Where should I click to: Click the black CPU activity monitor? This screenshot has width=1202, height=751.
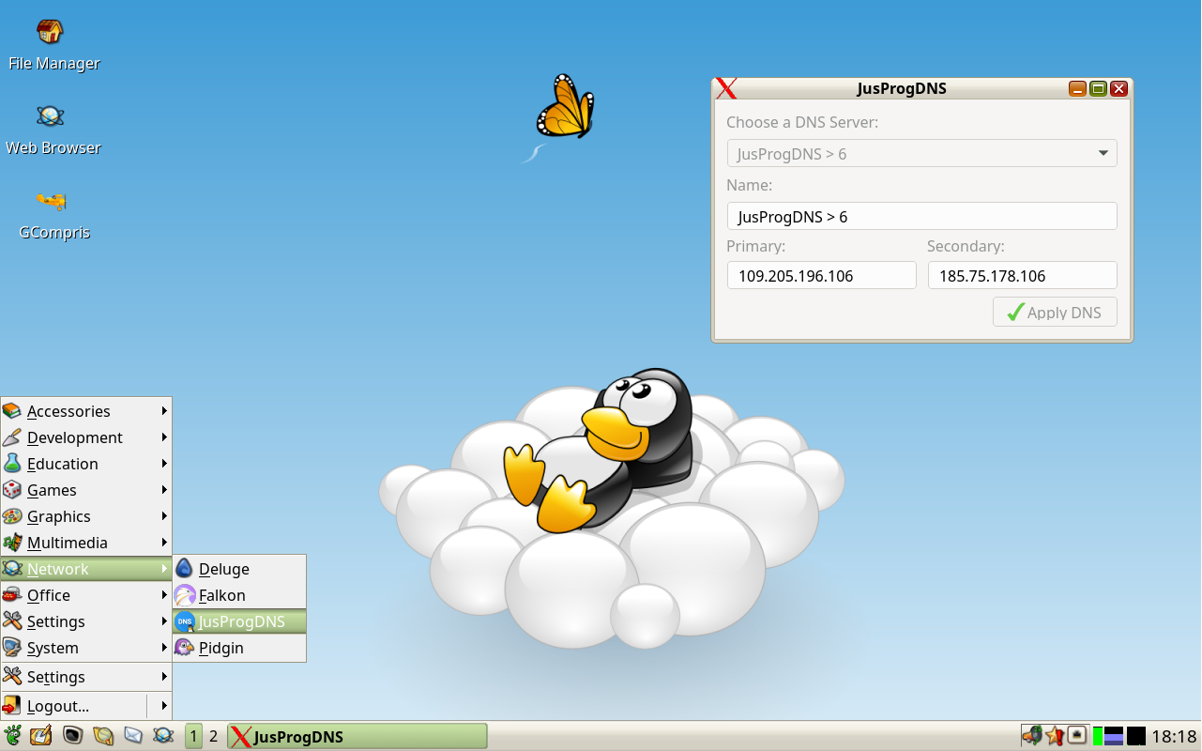[1136, 736]
